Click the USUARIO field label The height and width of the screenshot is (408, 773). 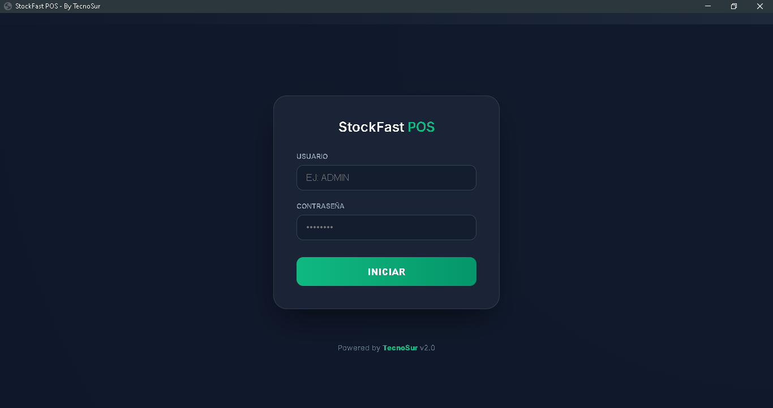(312, 157)
